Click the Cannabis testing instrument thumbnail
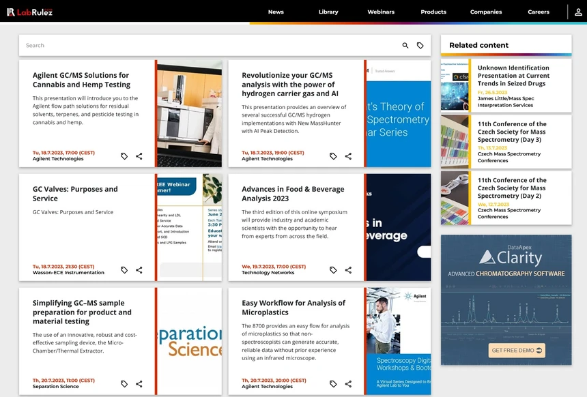 pos(190,113)
